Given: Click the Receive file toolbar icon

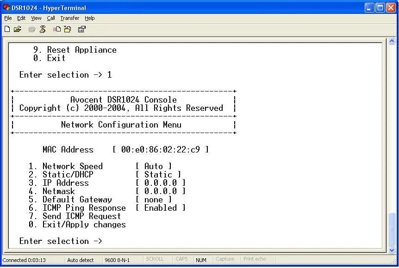Looking at the screenshot, I should 68,29.
